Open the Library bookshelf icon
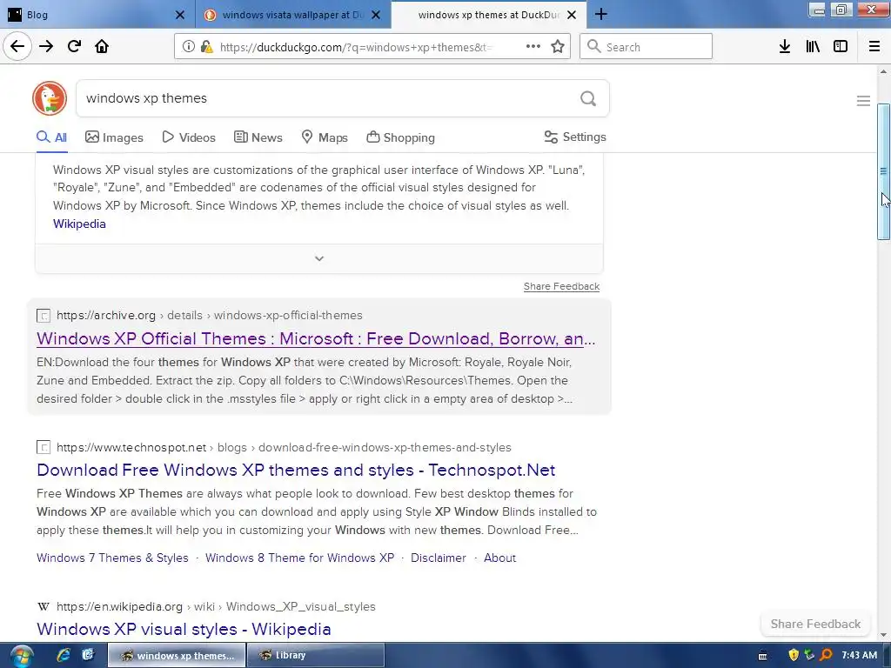 (813, 46)
